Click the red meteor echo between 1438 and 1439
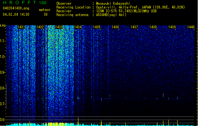Image resolution: width=198 pixels, height=126 pixels. [163, 95]
